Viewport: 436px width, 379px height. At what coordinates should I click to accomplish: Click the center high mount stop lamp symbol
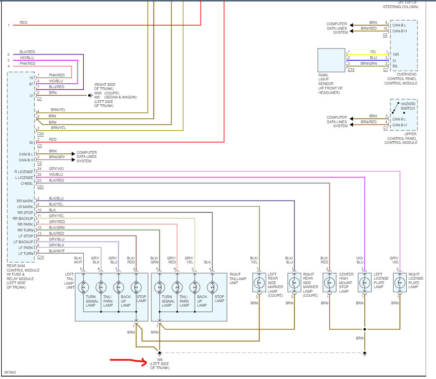point(330,283)
